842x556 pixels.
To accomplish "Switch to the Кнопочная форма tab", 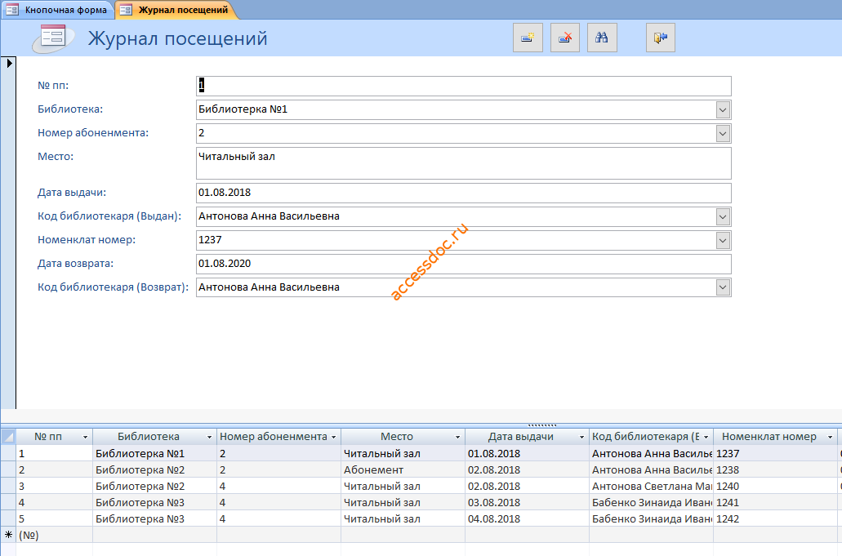I will click(57, 10).
